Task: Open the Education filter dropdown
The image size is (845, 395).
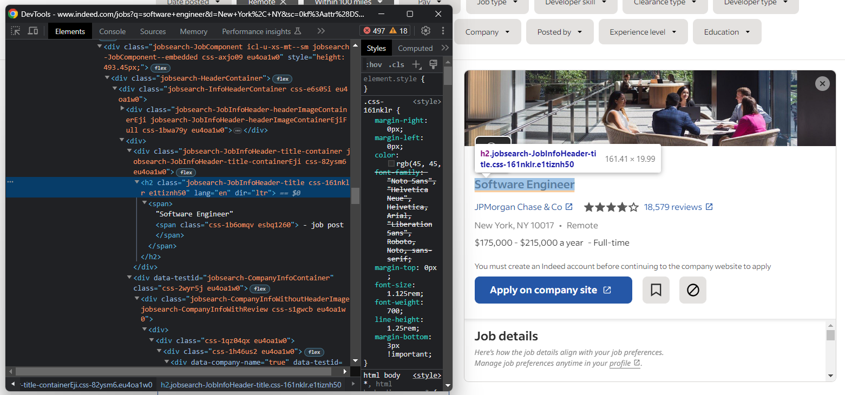Action: coord(727,31)
